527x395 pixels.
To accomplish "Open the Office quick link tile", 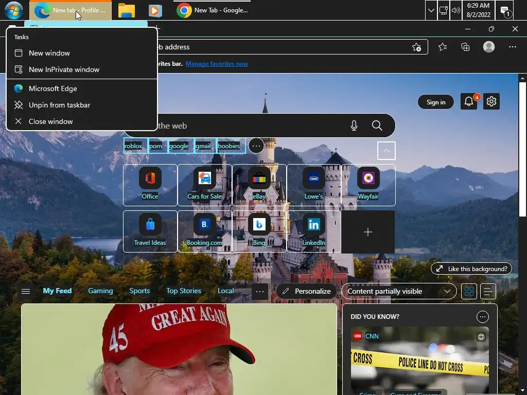I will 150,185.
